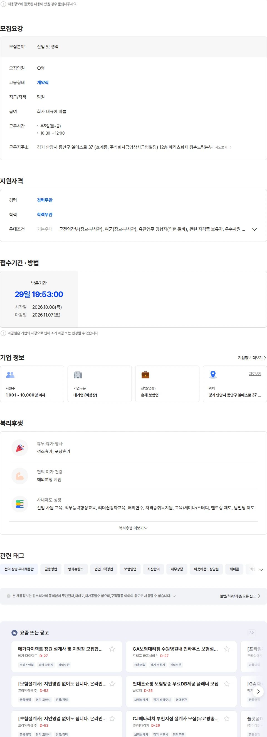Click the 트리플 금융서비스 company name
Viewport: 267px width, 737px height.
pyautogui.click(x=145, y=656)
